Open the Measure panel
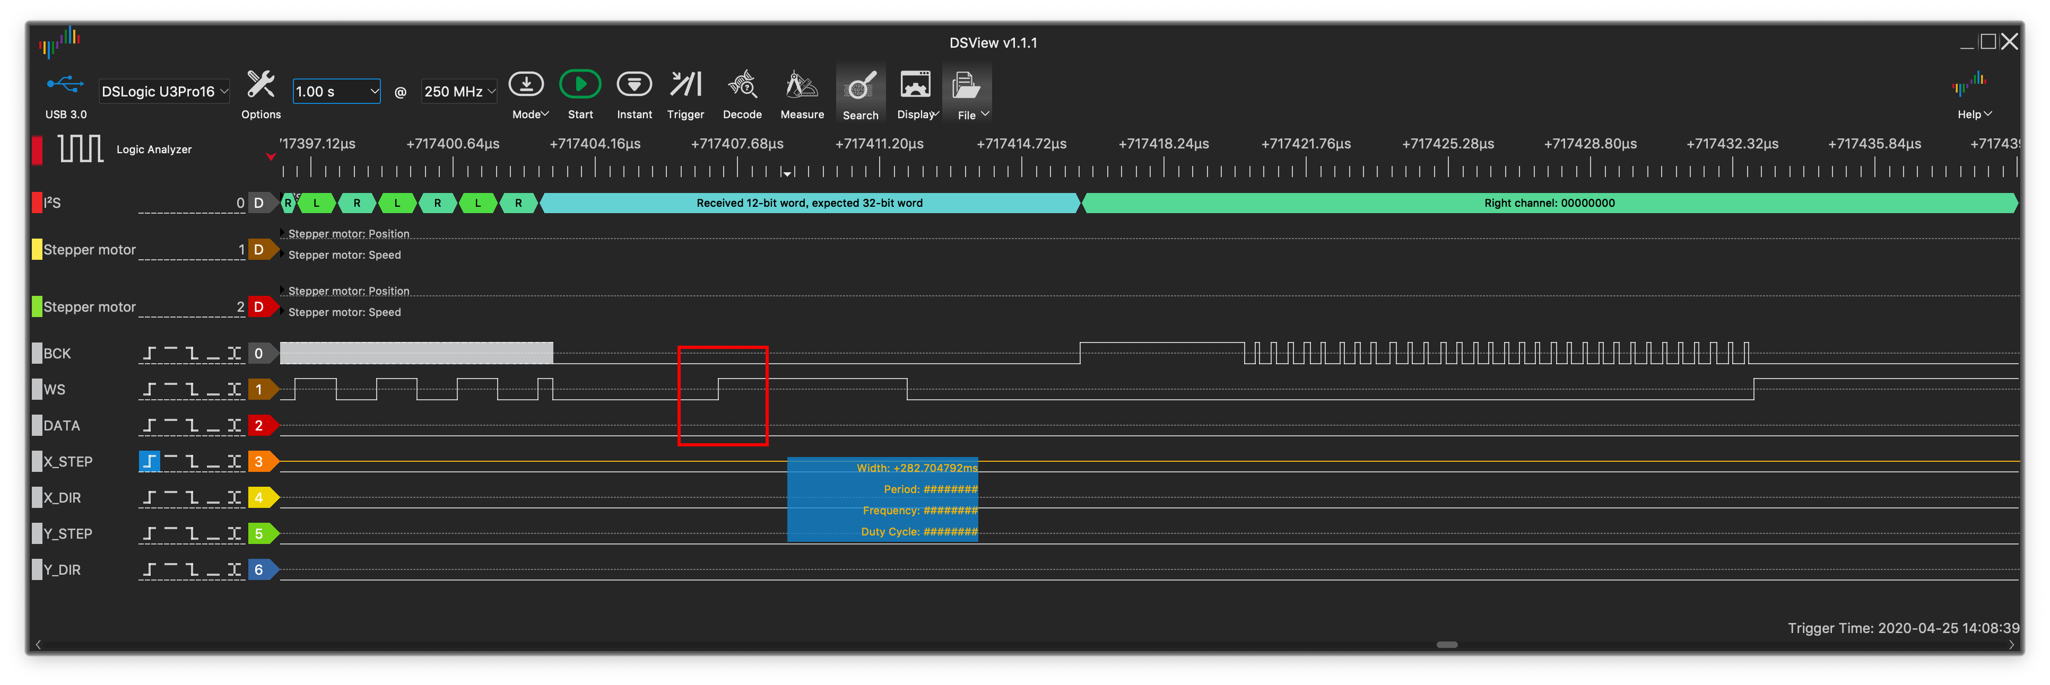The width and height of the screenshot is (2050, 685). (x=801, y=85)
